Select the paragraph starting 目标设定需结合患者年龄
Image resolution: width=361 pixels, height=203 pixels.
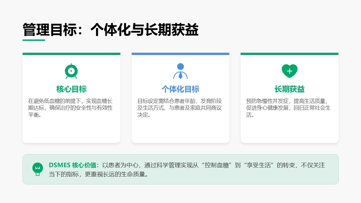[x=180, y=108]
